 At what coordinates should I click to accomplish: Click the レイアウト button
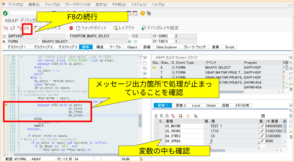pos(124,28)
